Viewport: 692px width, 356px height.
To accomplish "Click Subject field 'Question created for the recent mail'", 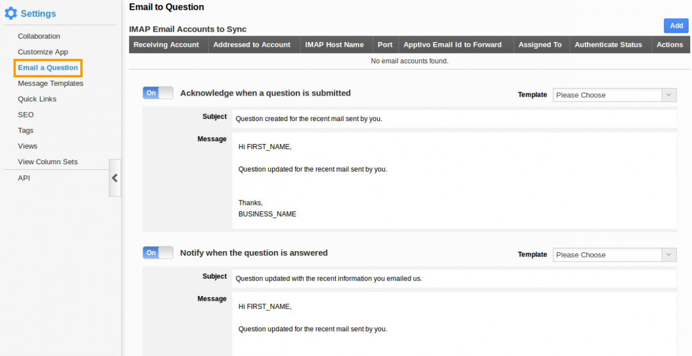I will (x=454, y=119).
